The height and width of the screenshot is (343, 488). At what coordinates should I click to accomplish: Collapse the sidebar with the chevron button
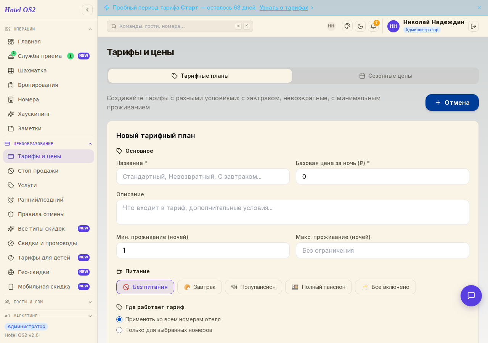[x=87, y=10]
